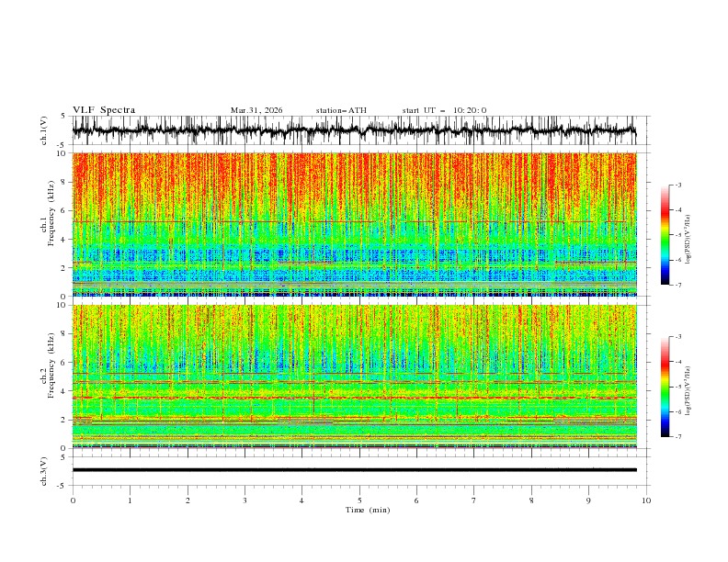Click the upper colorbar beside the ch.1 spectrogram
Image resolution: width=728 pixels, height=562 pixels.
(x=665, y=235)
